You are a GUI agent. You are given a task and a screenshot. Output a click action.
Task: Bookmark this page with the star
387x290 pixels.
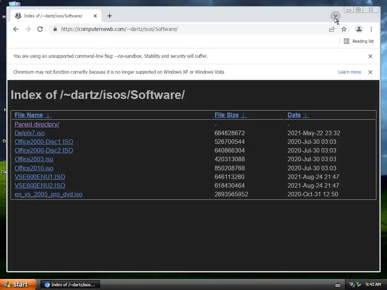(x=344, y=29)
